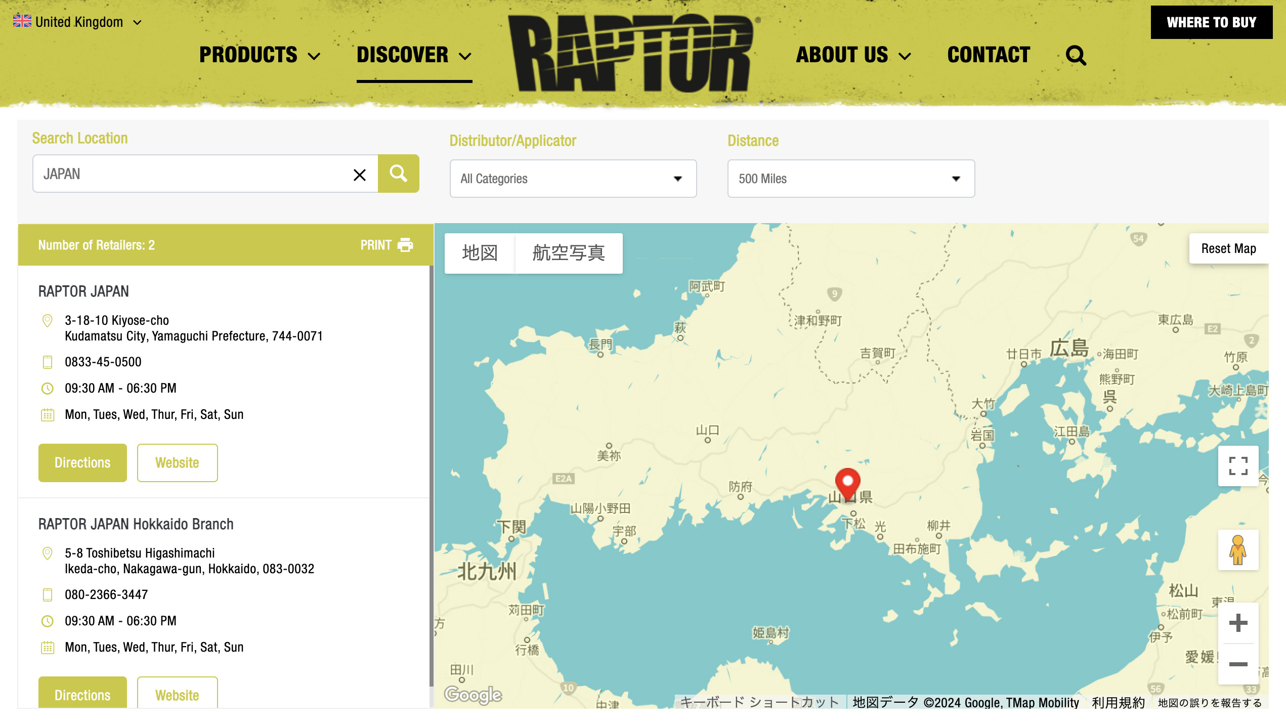1286x726 pixels.
Task: Switch map to 航空写真 satellite view
Action: (x=568, y=253)
